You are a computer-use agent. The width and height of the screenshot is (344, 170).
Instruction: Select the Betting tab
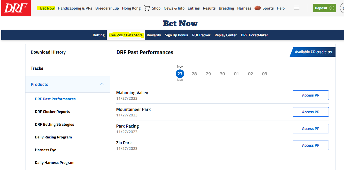pos(99,35)
